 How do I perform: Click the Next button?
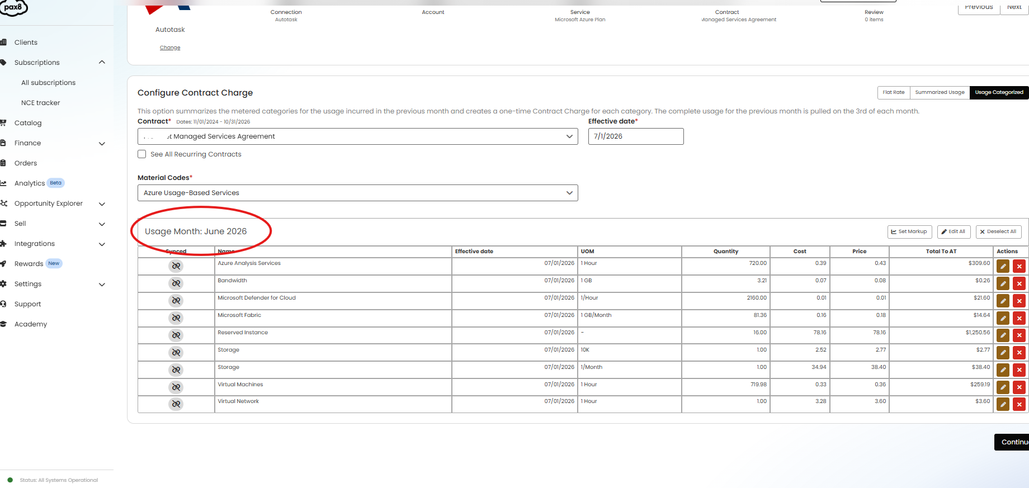tap(1014, 7)
